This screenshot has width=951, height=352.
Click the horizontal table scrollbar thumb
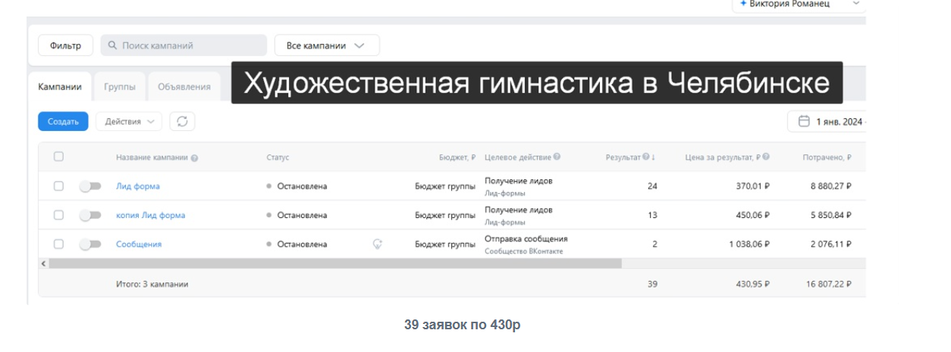point(335,263)
